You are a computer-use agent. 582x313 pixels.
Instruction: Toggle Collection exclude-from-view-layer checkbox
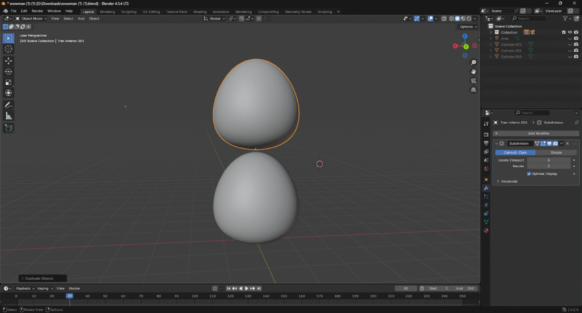pos(564,32)
